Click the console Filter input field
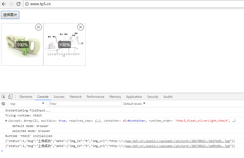Screen dimensions: 244x158 pos(85,104)
